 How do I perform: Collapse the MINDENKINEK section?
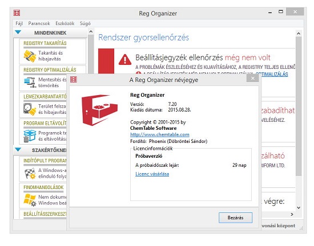coord(18,32)
